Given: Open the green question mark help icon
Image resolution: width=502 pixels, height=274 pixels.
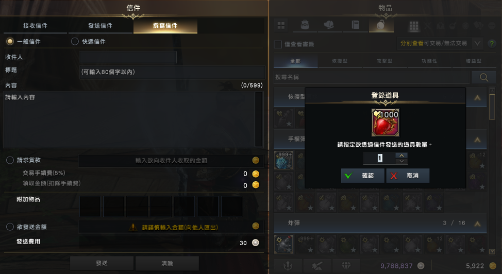Looking at the screenshot, I should (x=492, y=44).
